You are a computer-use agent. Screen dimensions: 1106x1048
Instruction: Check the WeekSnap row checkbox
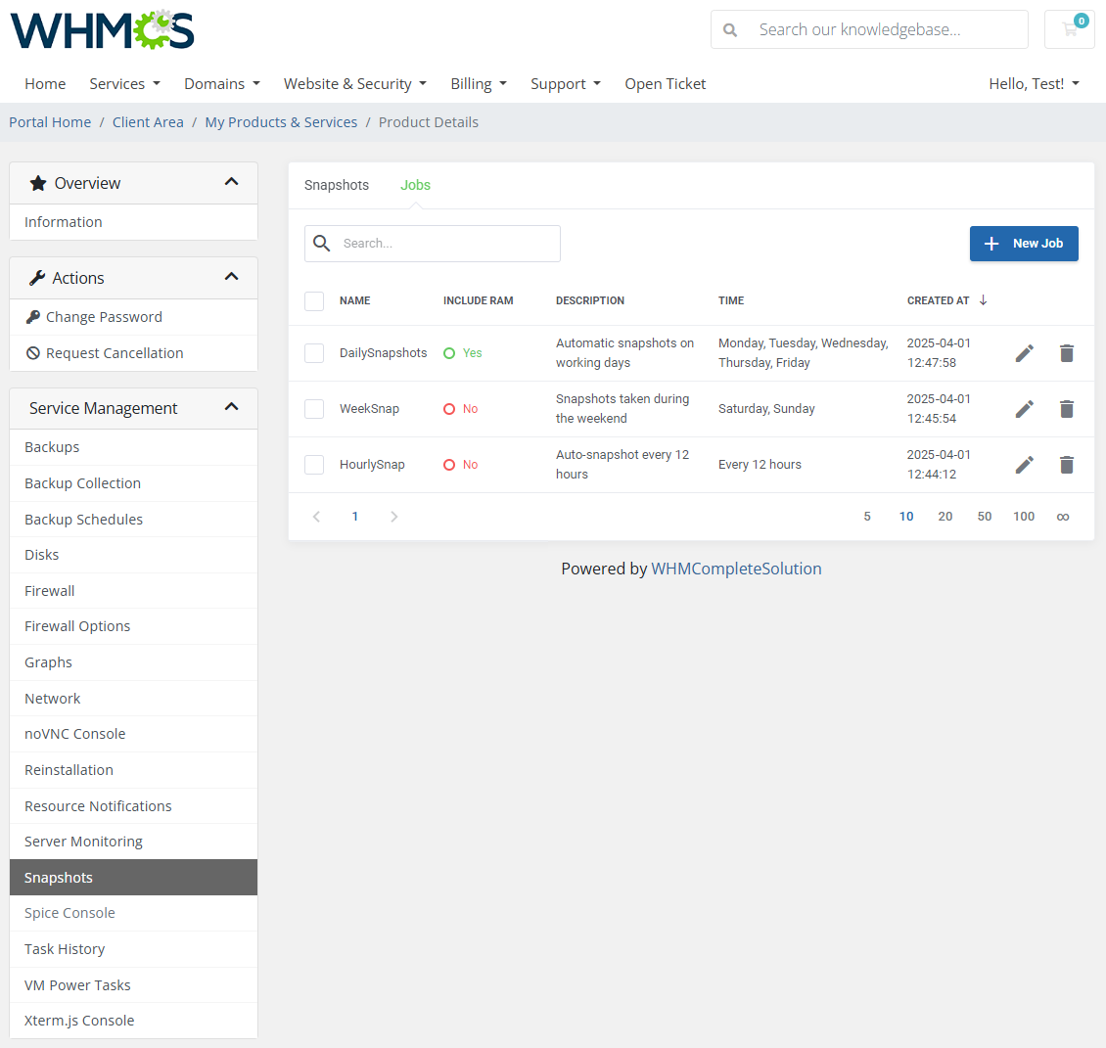tap(314, 408)
